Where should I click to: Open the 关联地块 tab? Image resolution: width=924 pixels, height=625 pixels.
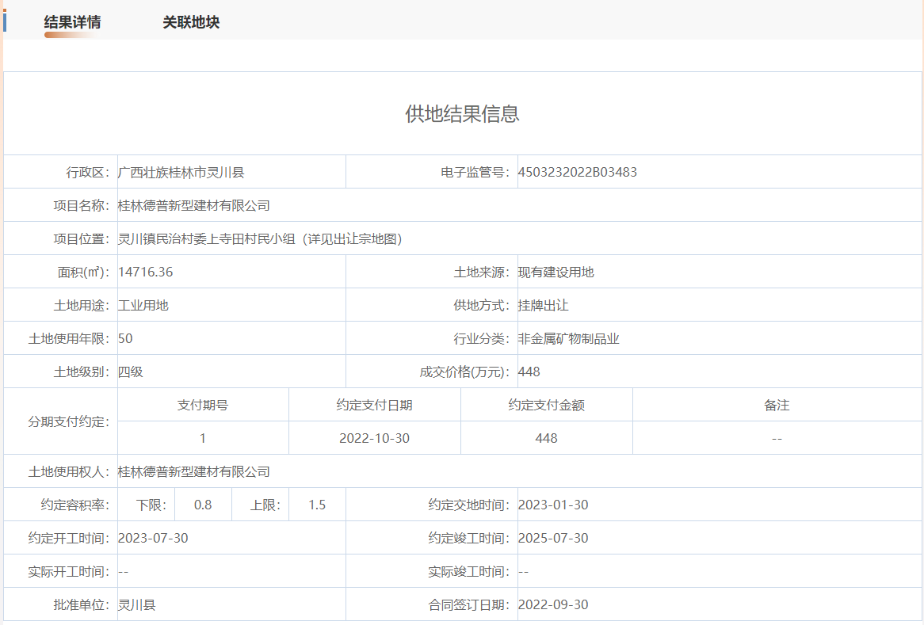tap(191, 22)
